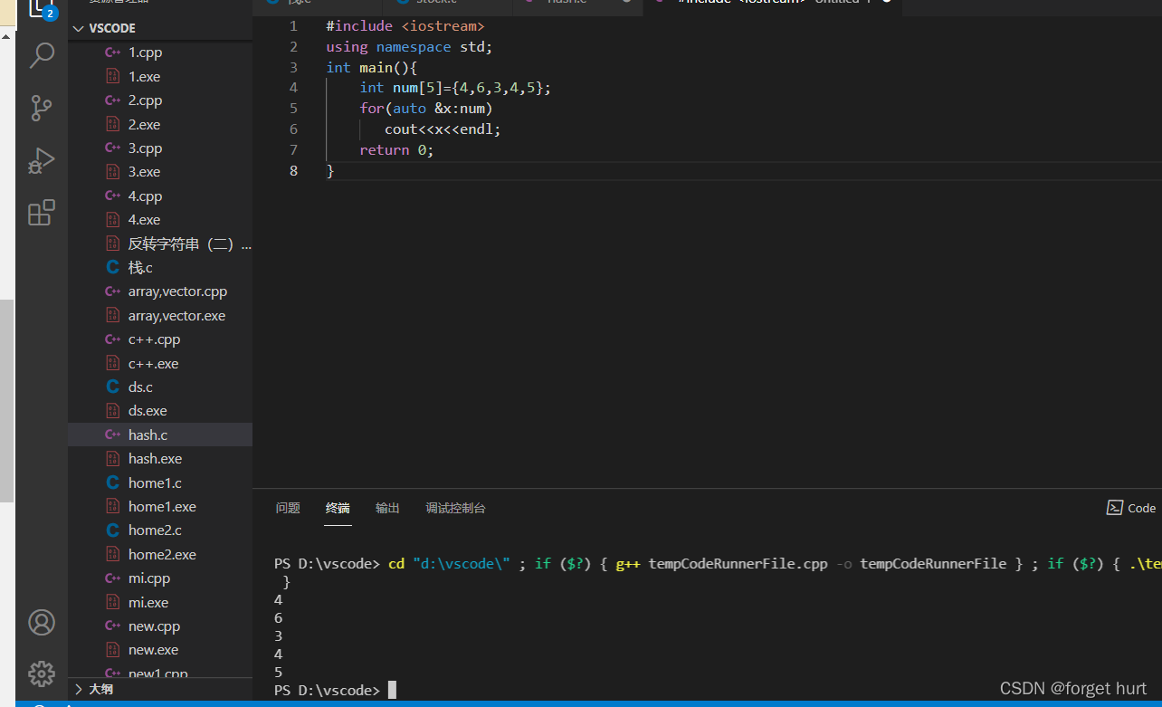Image resolution: width=1162 pixels, height=707 pixels.
Task: Switch to the 调试控制台 panel tab
Action: pyautogui.click(x=455, y=508)
